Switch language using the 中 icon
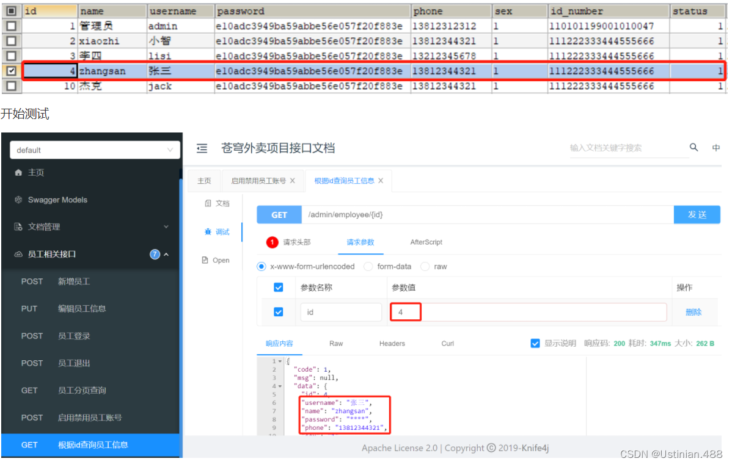Screen dimensions: 732x464 pos(716,148)
